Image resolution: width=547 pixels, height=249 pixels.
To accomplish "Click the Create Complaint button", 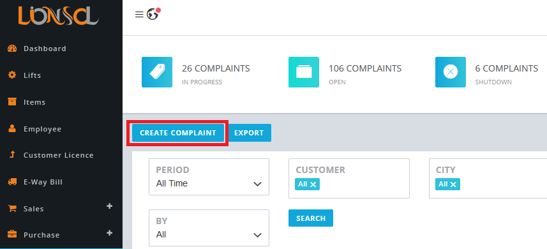I will tap(178, 133).
